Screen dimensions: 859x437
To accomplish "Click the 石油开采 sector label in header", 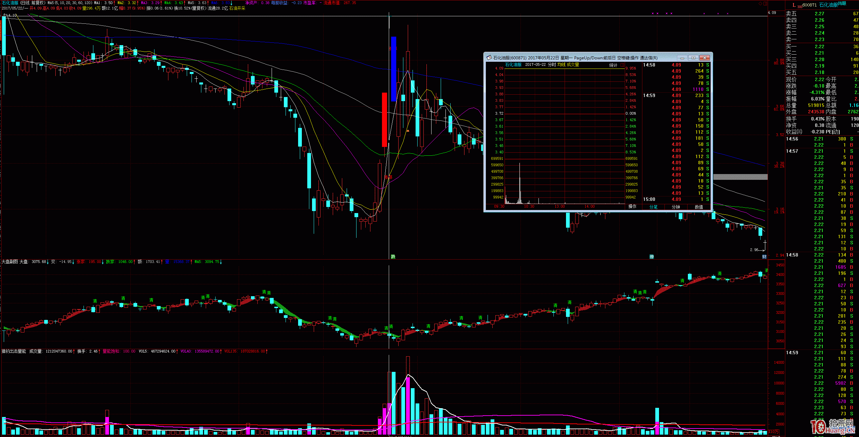I will pos(237,8).
